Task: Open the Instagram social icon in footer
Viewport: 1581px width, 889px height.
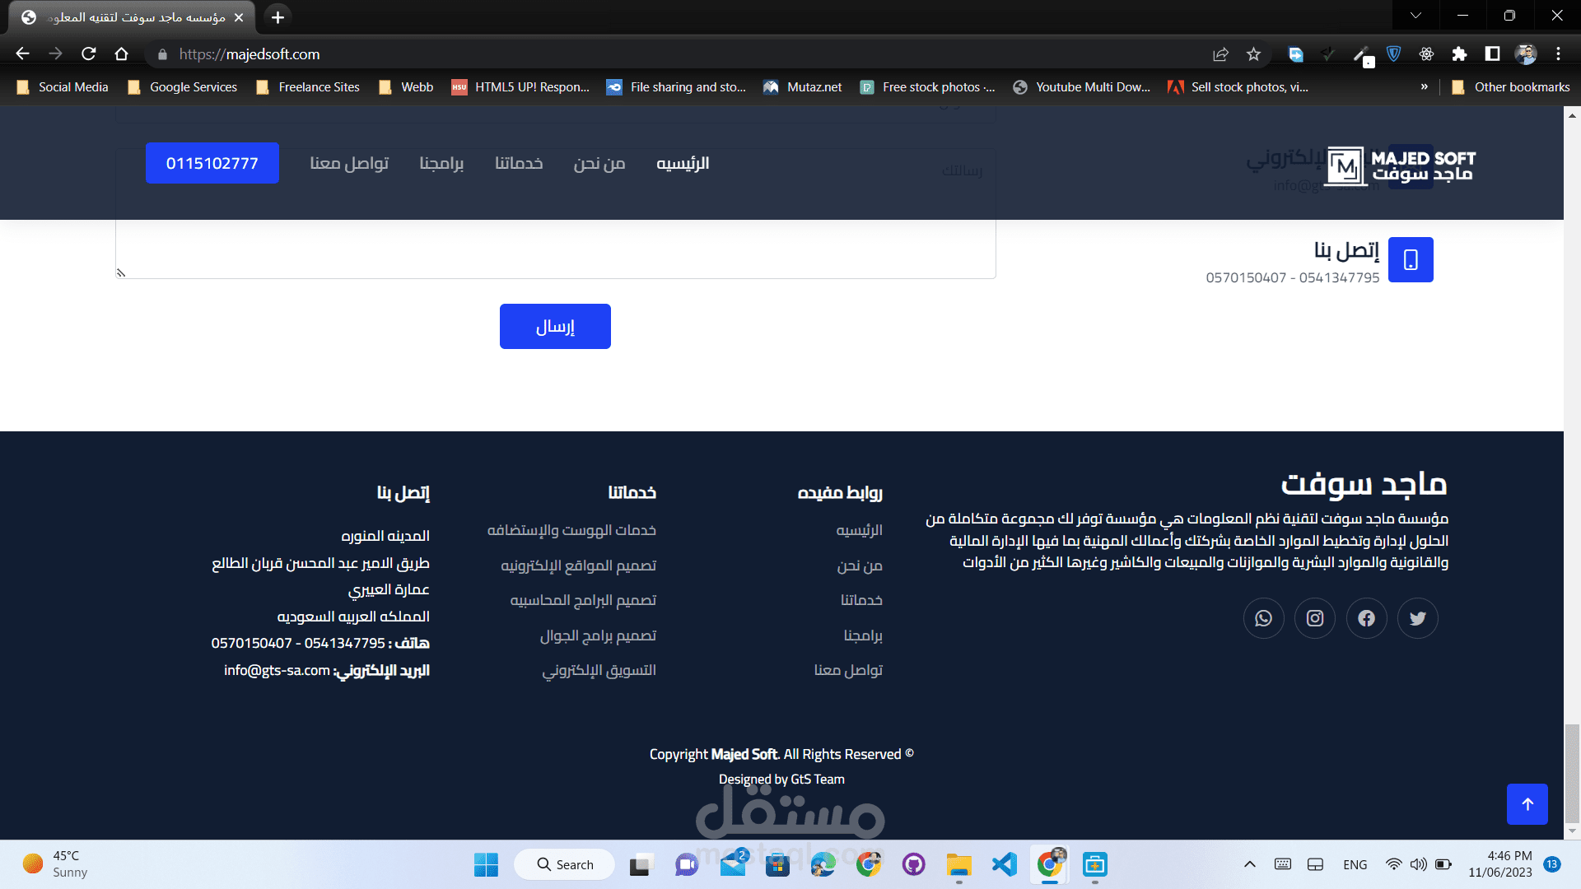Action: coord(1315,618)
